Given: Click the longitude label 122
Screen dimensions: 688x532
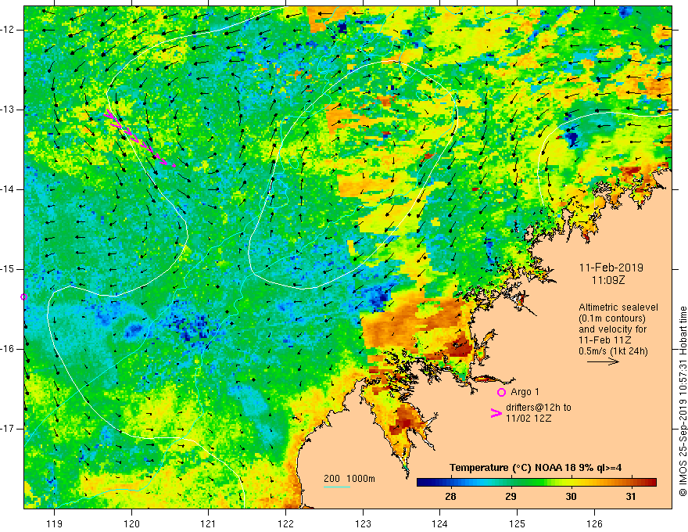Looking at the screenshot, I should [x=285, y=523].
